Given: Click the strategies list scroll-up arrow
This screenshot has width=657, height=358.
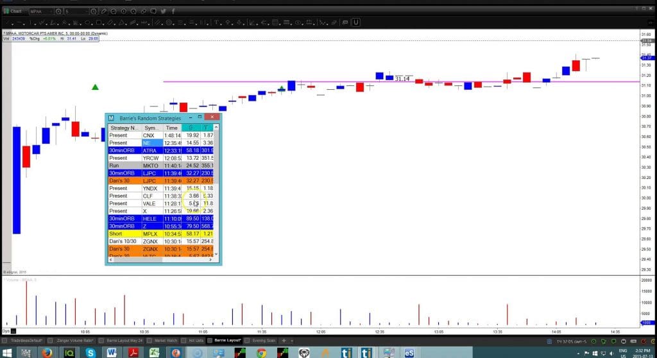Looking at the screenshot, I should click(x=216, y=127).
